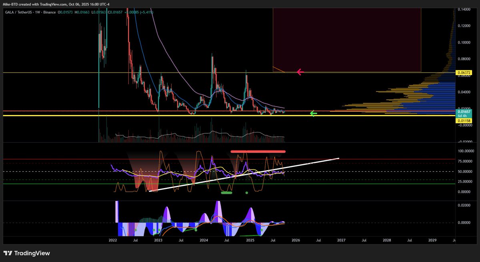This screenshot has width=480, height=262.
Task: Select the green arrow near current price
Action: (314, 113)
